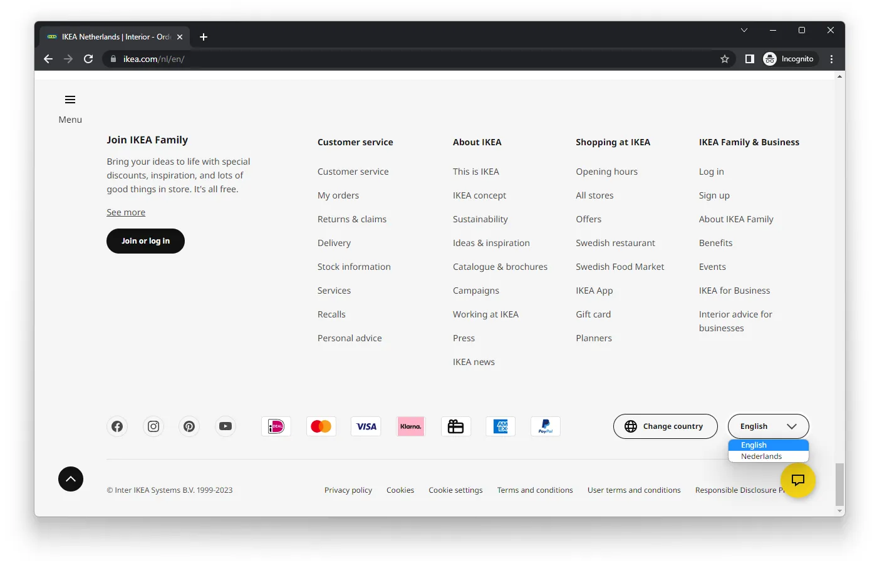882x561 pixels.
Task: Open This is IKEA link
Action: (476, 172)
